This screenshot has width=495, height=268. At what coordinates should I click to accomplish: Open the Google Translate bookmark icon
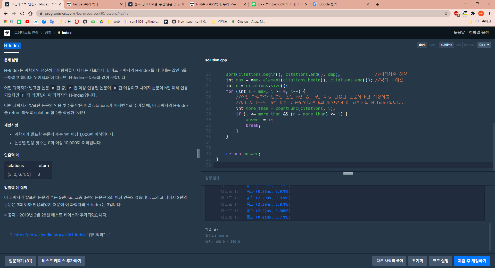(52, 22)
